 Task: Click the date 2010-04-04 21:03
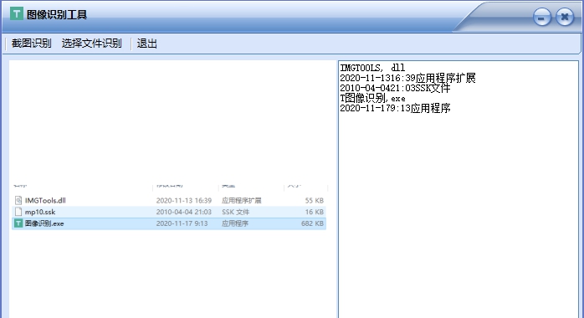183,212
